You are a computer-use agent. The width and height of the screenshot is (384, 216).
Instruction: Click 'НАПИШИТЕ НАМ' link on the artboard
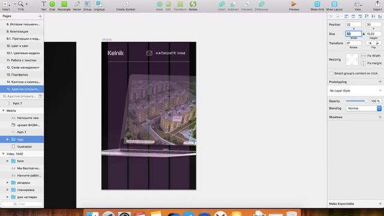coord(170,53)
